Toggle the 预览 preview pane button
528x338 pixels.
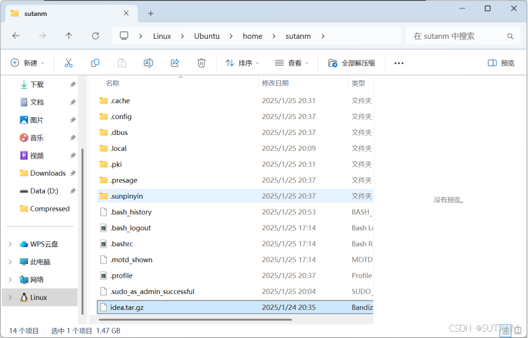(x=501, y=63)
